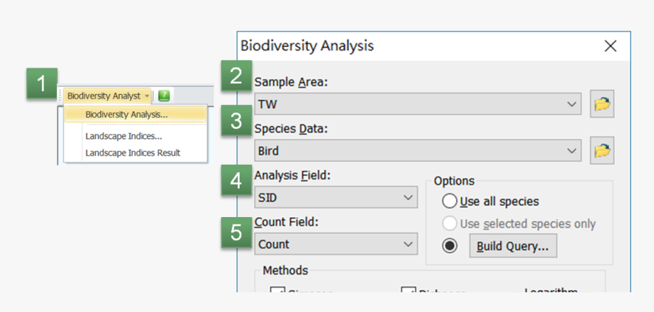
Task: Select the Landscape Indices... menu item
Action: 123,136
